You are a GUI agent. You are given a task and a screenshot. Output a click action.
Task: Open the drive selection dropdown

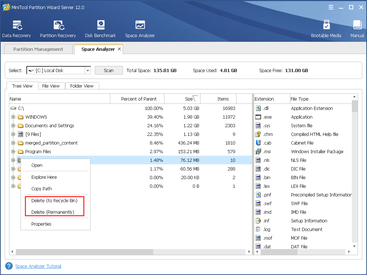pos(88,70)
